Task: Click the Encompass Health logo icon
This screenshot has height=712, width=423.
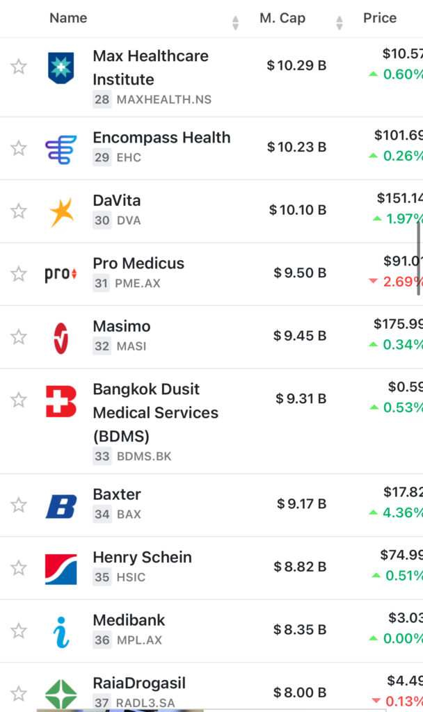Action: coord(61,149)
